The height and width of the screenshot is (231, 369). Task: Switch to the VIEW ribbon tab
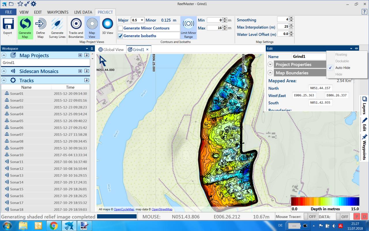click(x=24, y=12)
